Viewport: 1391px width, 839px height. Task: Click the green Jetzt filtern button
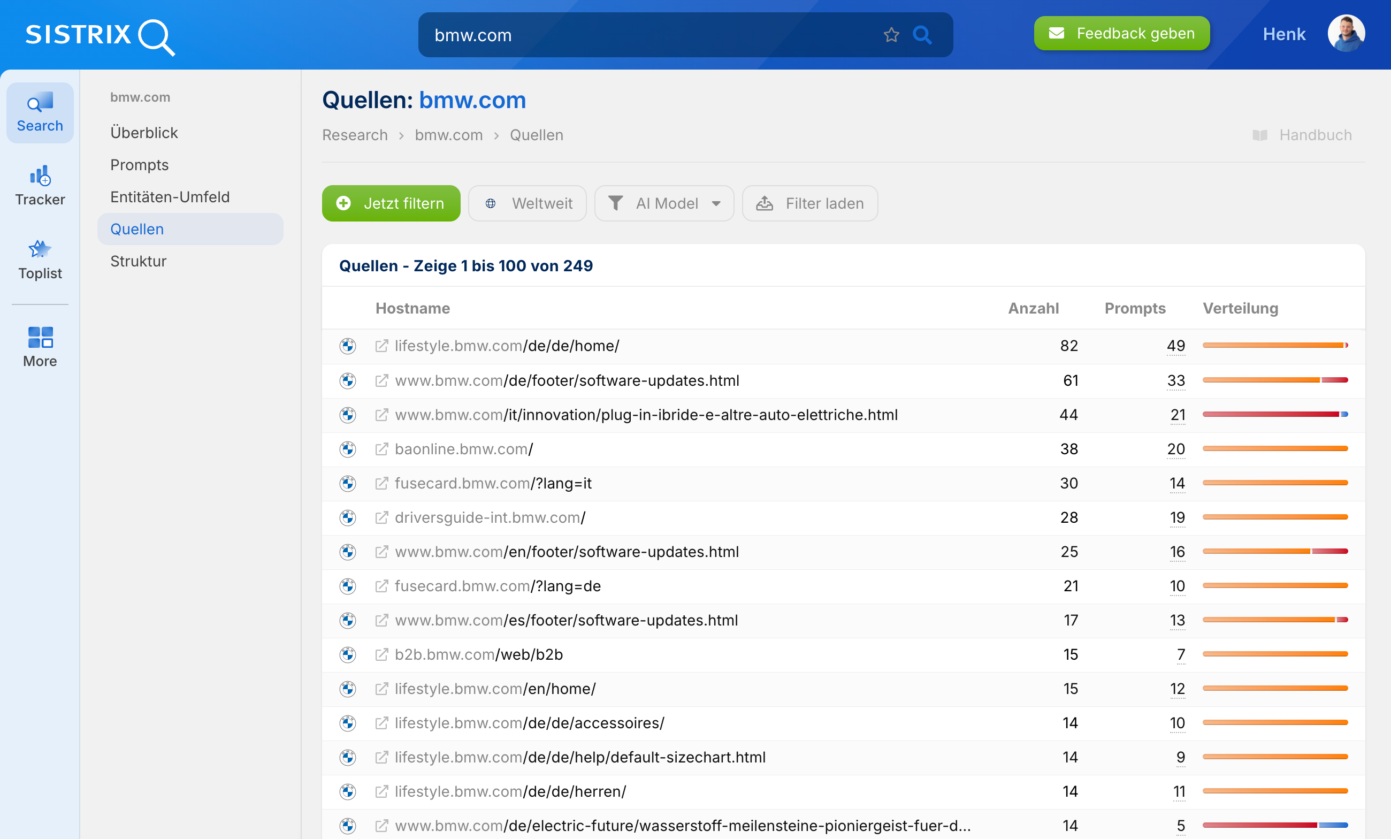coord(391,203)
